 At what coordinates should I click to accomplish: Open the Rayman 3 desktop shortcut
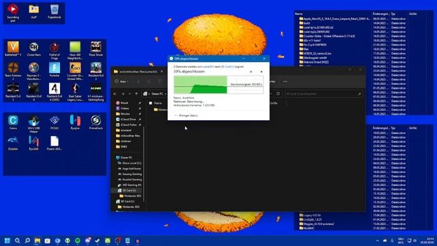tap(33, 71)
